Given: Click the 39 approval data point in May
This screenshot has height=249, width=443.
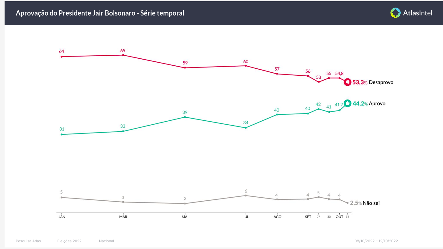Looking at the screenshot, I should pyautogui.click(x=185, y=117).
